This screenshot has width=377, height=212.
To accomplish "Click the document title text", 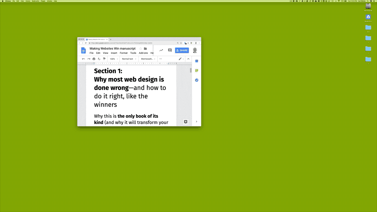I will pos(113,49).
